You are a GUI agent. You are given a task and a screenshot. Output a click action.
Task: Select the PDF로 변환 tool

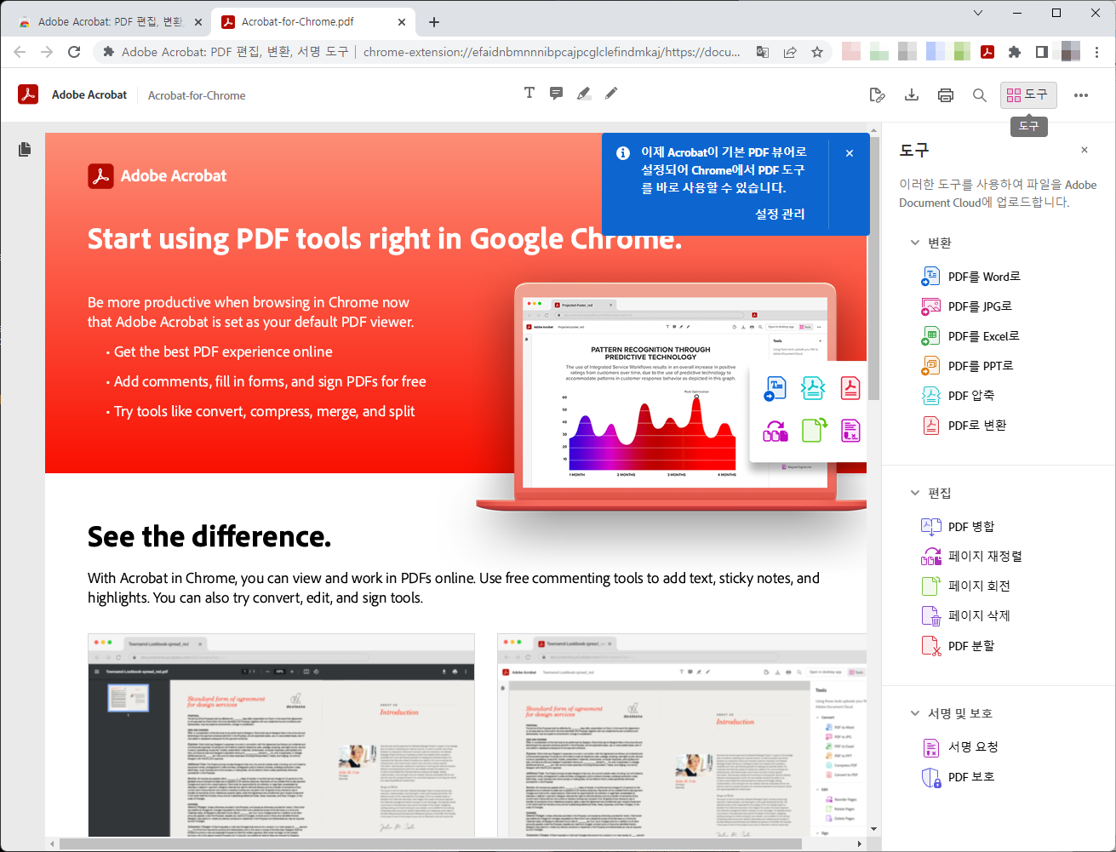964,426
